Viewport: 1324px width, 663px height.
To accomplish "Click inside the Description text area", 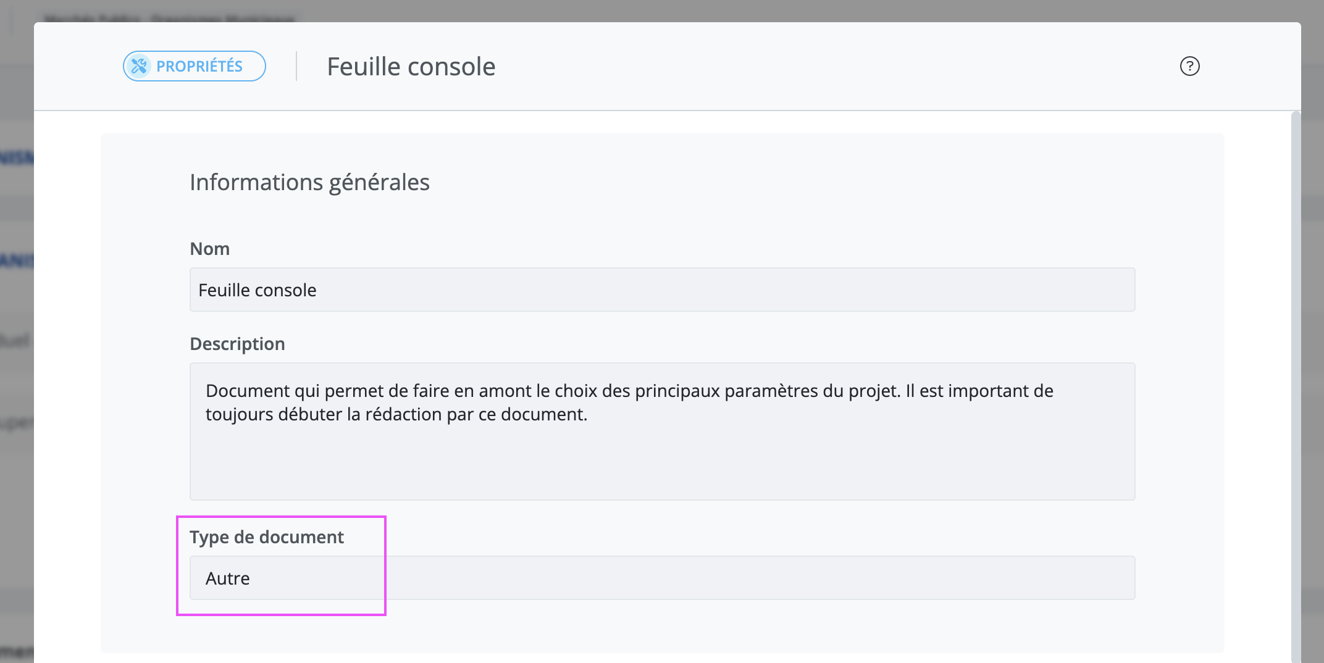I will pyautogui.click(x=662, y=432).
